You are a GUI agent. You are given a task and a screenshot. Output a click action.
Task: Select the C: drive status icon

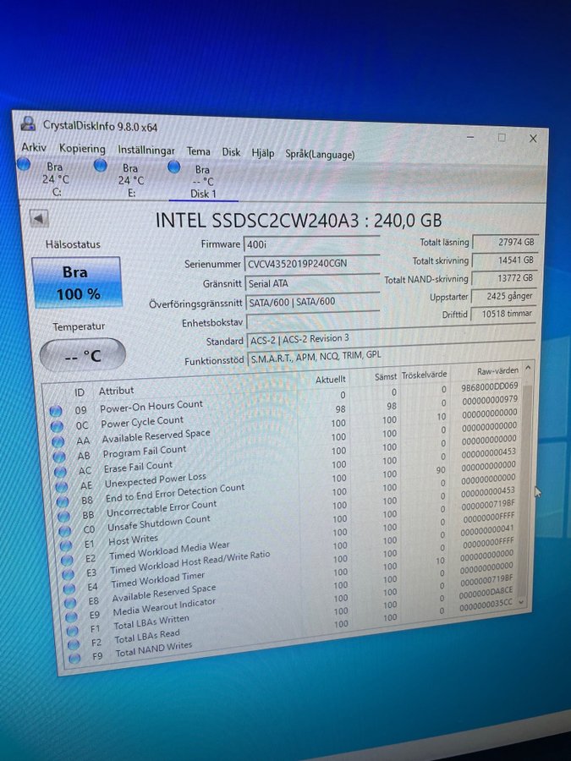[26, 164]
